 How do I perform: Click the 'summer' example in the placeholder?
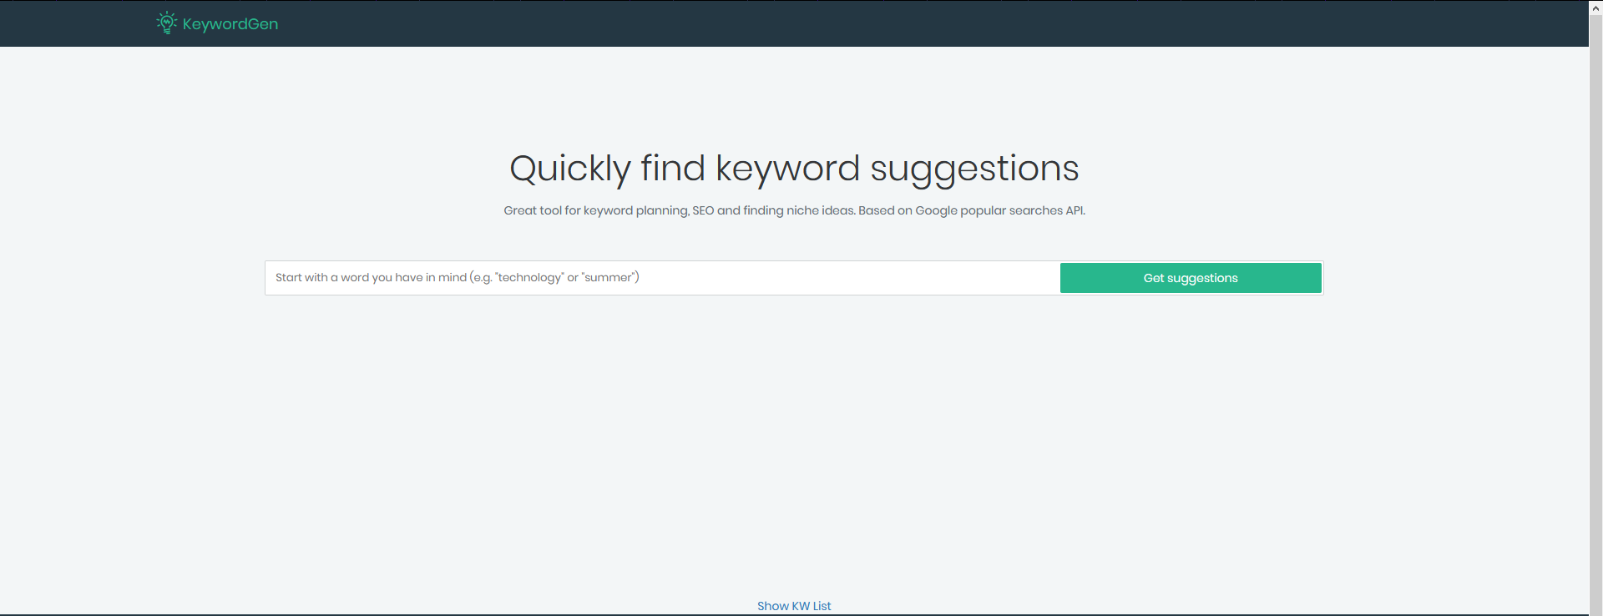[609, 278]
